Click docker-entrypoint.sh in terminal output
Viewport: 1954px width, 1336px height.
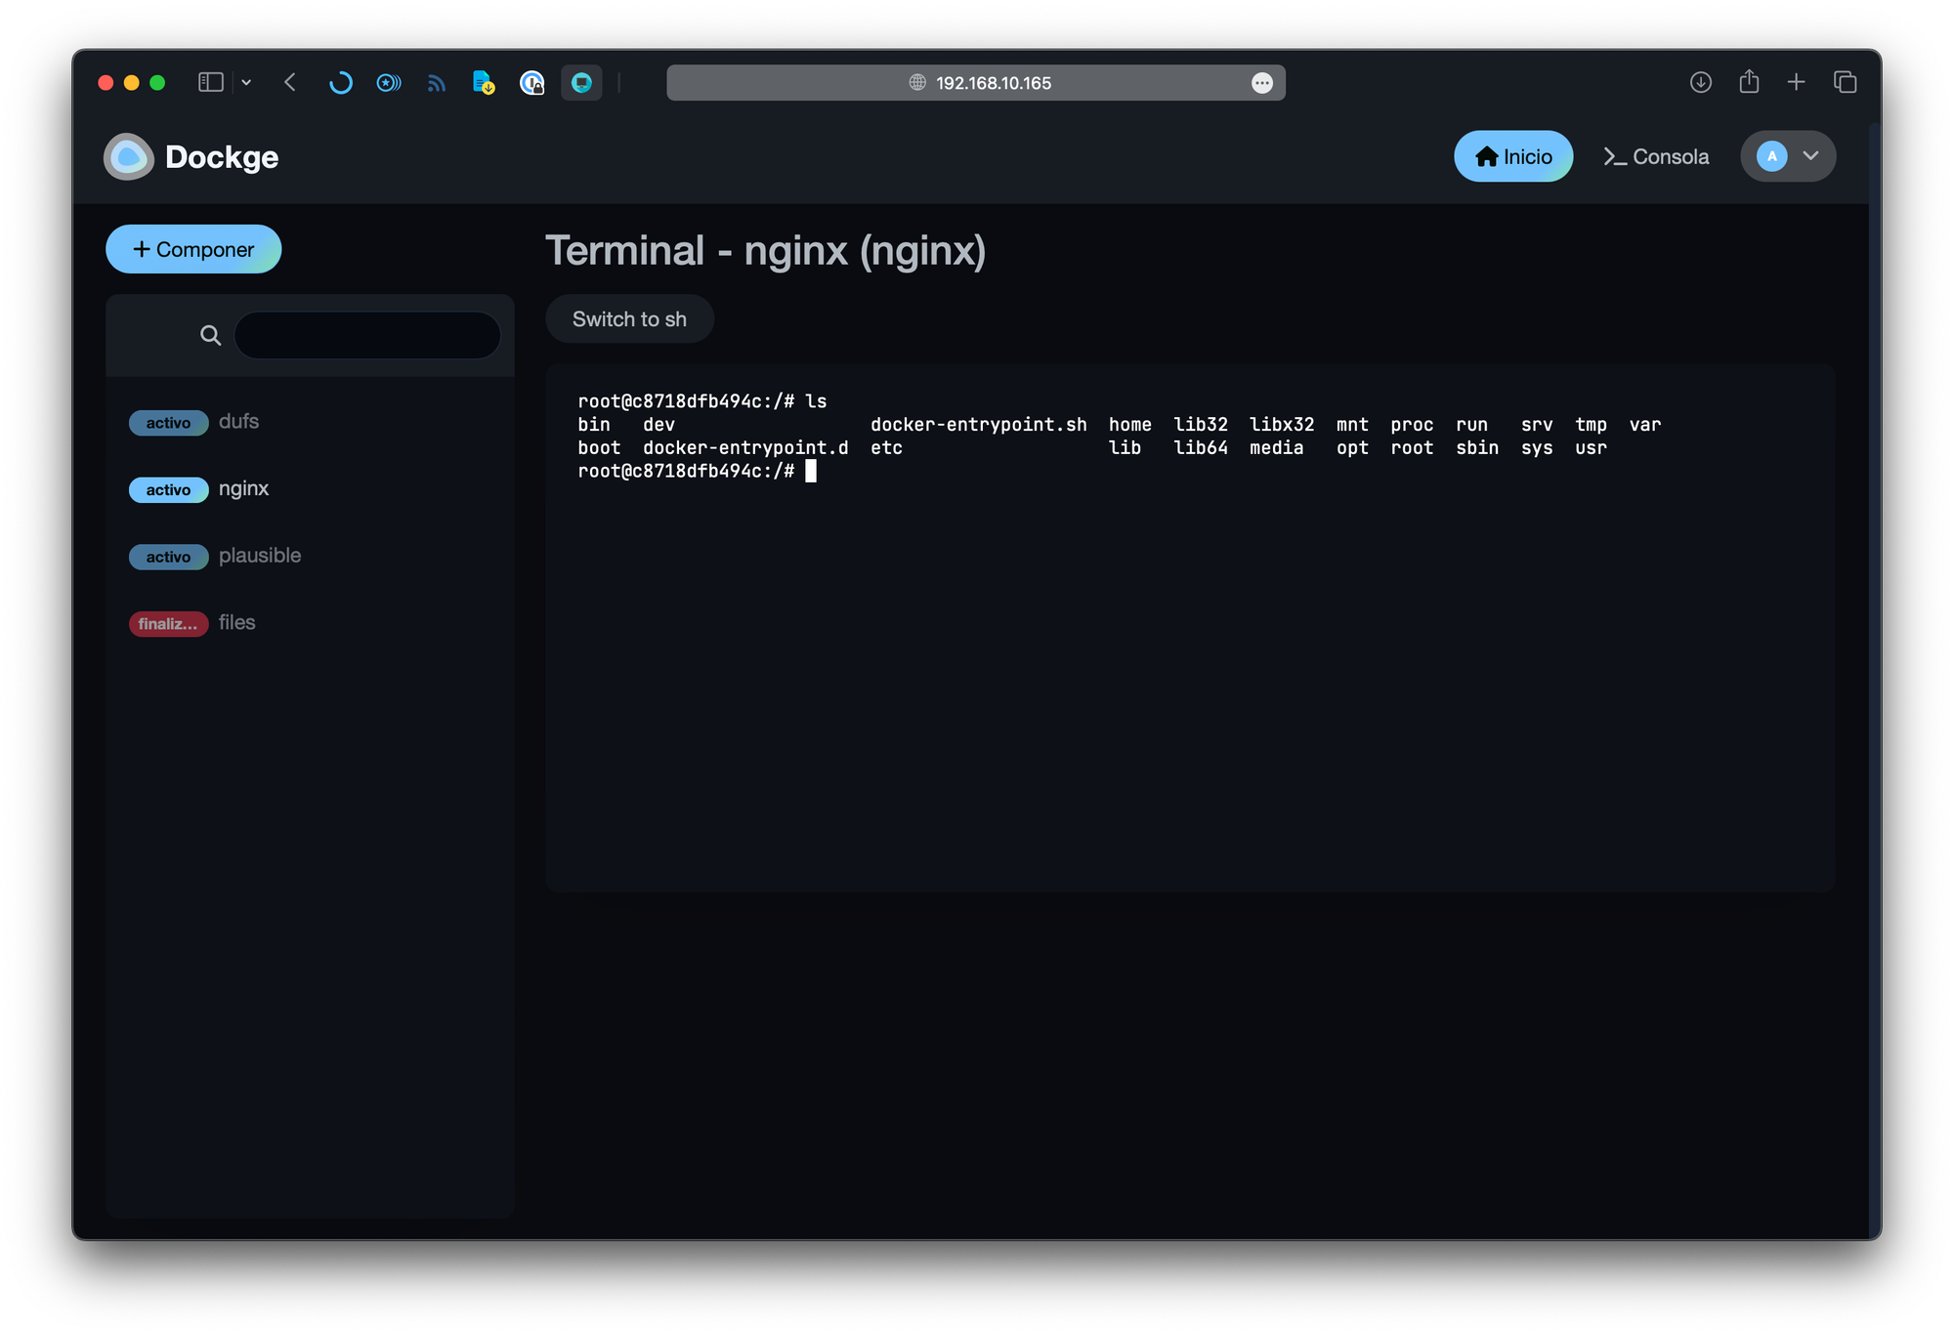978,425
